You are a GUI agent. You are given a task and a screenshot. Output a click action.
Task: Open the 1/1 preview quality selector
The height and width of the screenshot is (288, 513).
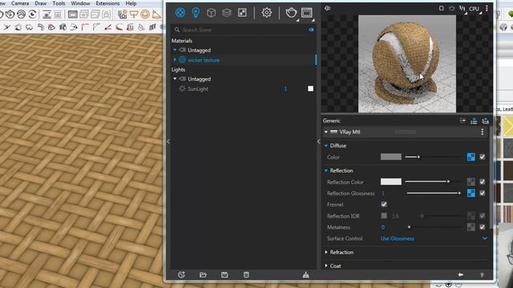463,9
